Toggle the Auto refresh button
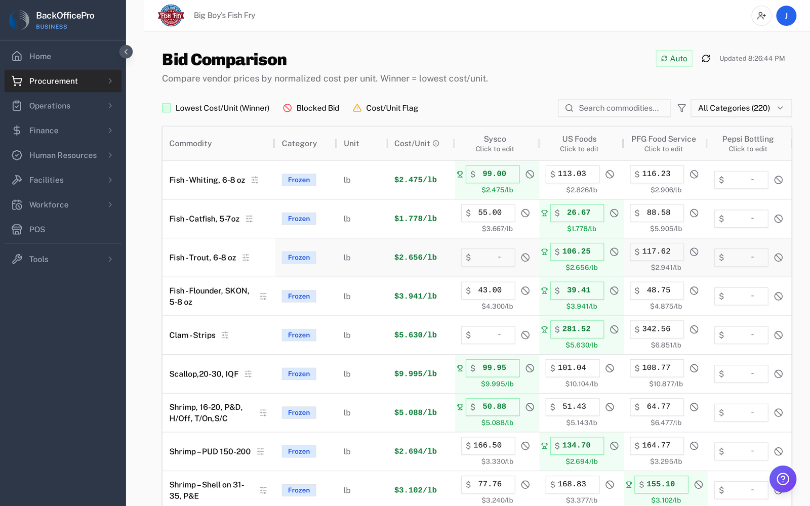Image resolution: width=810 pixels, height=506 pixels. coord(674,59)
